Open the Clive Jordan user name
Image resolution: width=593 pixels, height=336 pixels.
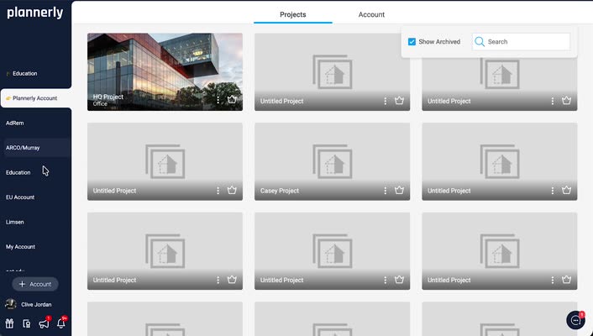[x=36, y=304]
